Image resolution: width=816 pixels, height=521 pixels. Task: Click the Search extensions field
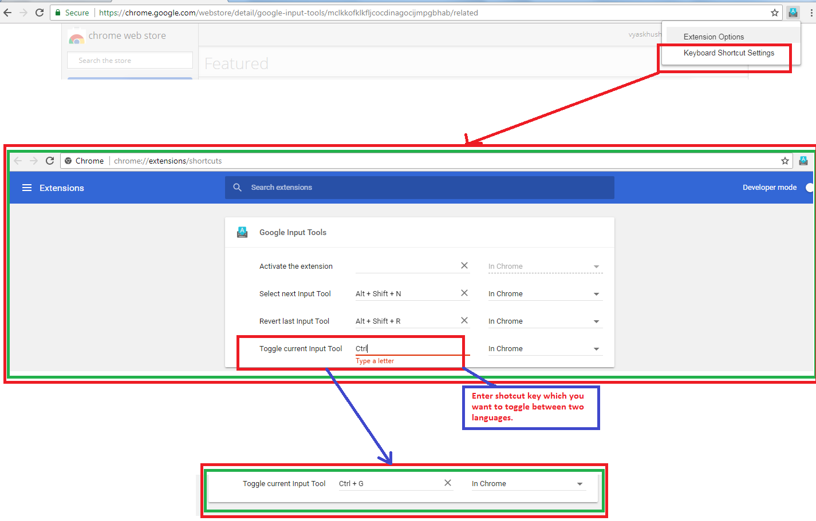click(x=420, y=188)
